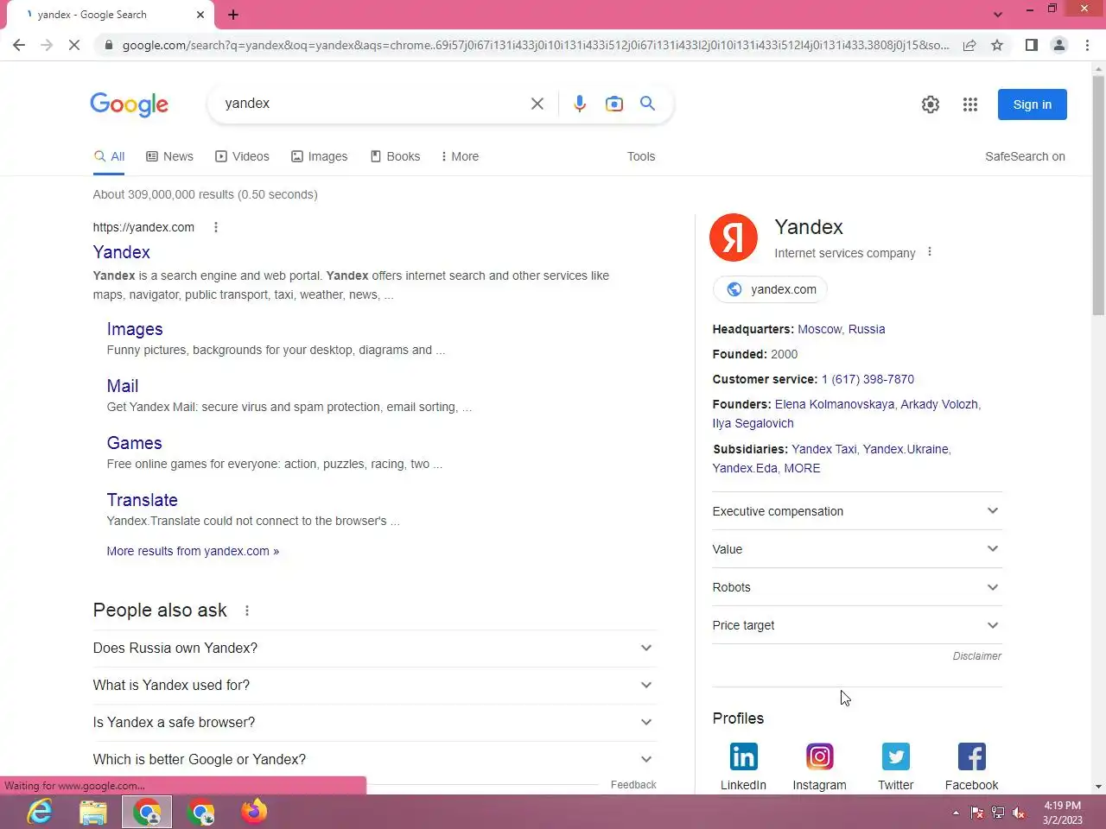The height and width of the screenshot is (829, 1106).
Task: Open File Explorer from taskbar
Action: pos(93,812)
